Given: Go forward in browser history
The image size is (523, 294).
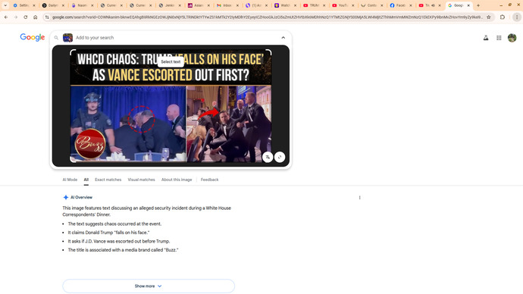Looking at the screenshot, I should tap(16, 17).
